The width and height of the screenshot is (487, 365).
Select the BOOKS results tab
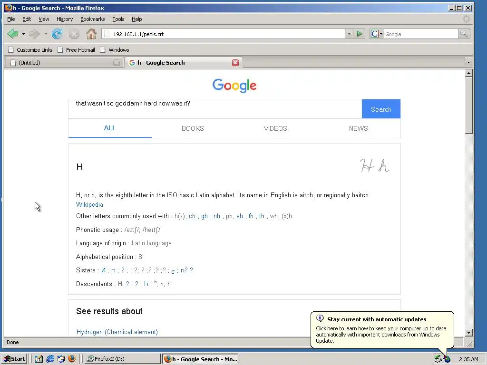(193, 128)
